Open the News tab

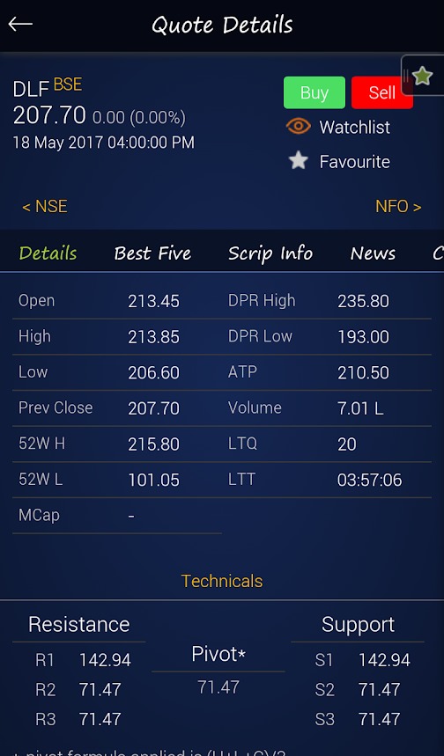coord(373,253)
